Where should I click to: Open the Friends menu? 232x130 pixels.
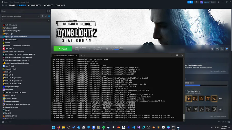coord(16,2)
